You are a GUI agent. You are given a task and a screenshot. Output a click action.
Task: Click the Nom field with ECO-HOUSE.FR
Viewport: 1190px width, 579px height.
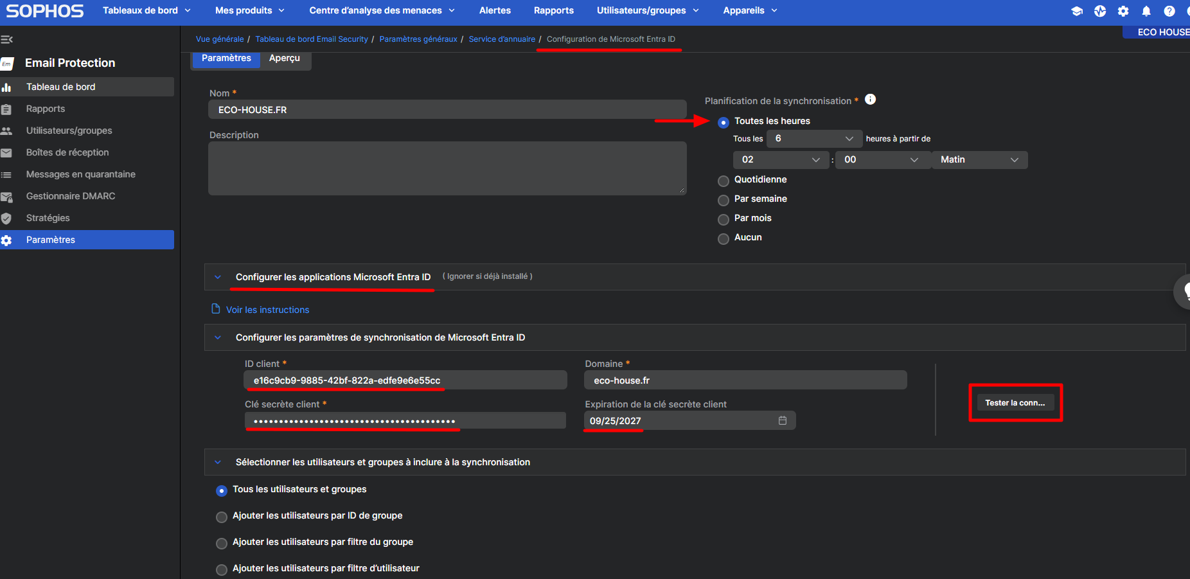pyautogui.click(x=447, y=110)
